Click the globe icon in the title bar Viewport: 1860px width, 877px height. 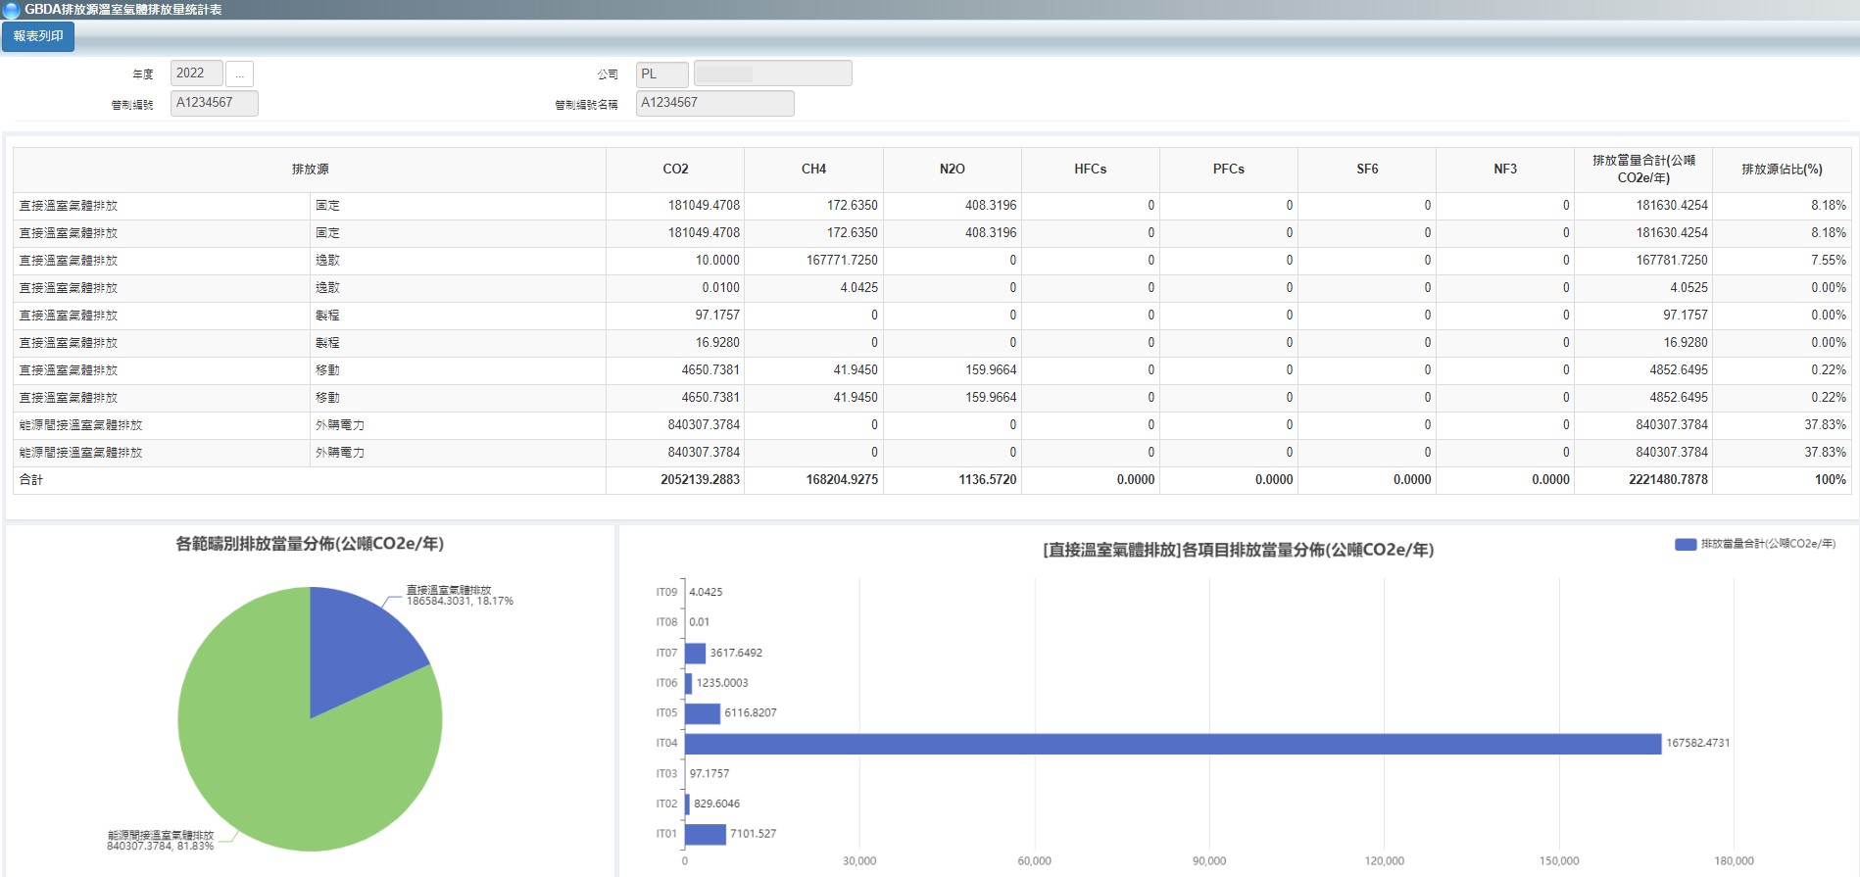(x=11, y=10)
